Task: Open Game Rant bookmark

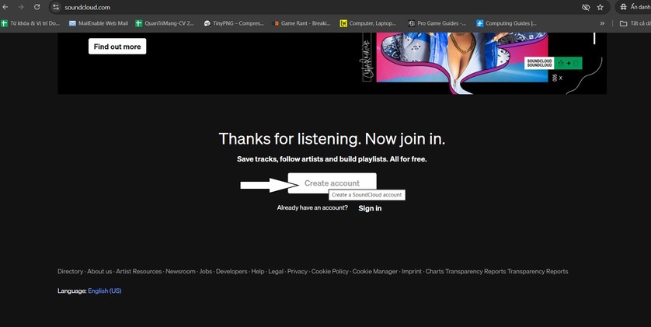Action: click(302, 23)
